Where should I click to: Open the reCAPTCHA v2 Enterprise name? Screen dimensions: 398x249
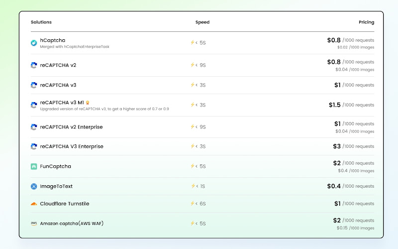[x=71, y=127]
